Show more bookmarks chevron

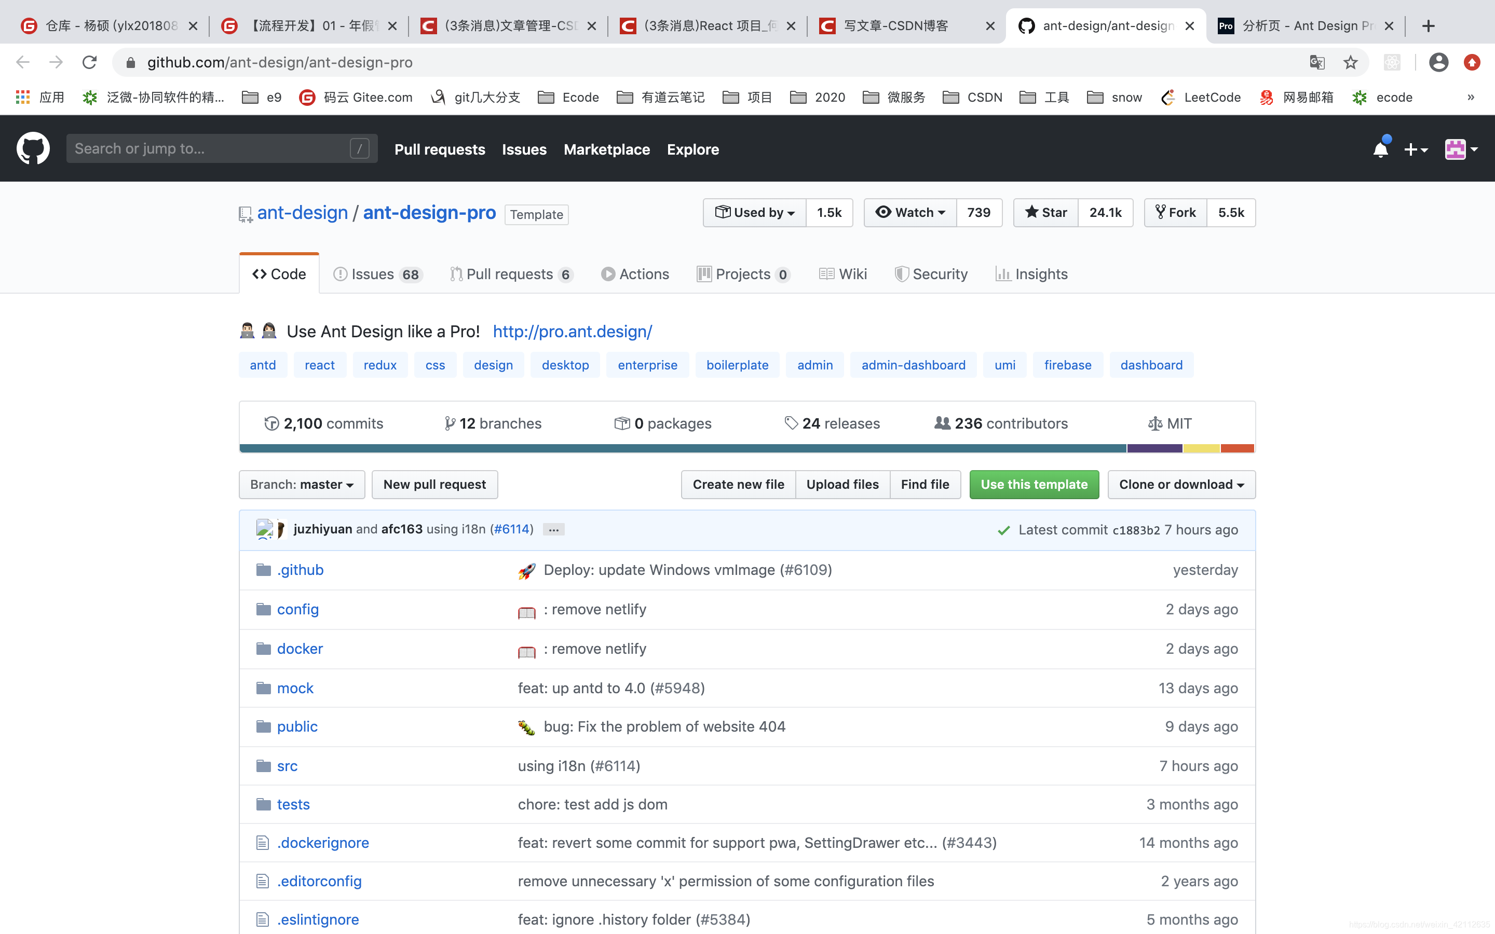pyautogui.click(x=1471, y=97)
